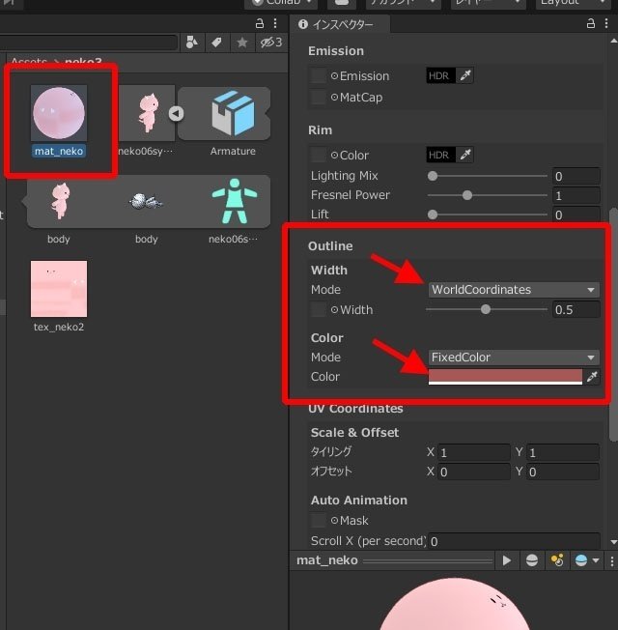The image size is (618, 630).
Task: Click the search by type icon
Action: (x=192, y=42)
